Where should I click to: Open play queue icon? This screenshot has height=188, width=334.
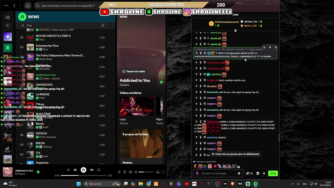tap(125, 172)
